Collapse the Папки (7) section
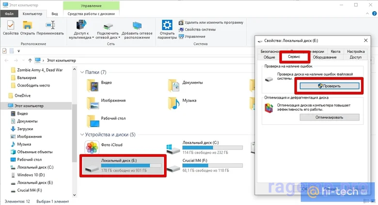378x205 pixels. (82, 72)
